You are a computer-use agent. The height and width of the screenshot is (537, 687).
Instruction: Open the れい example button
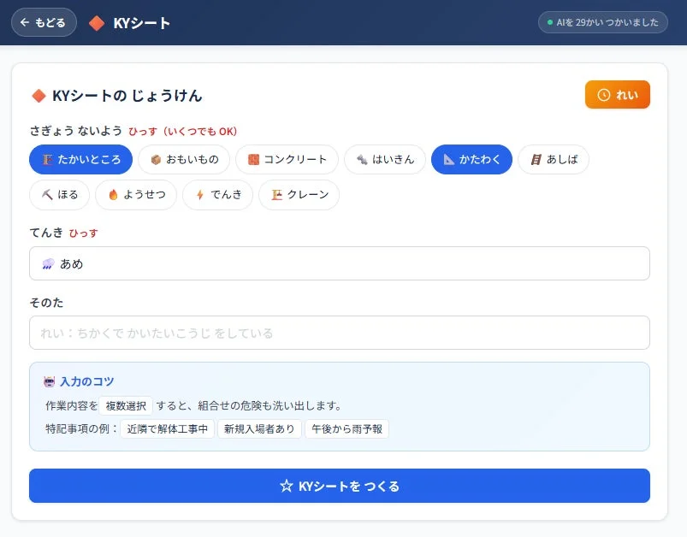point(618,94)
